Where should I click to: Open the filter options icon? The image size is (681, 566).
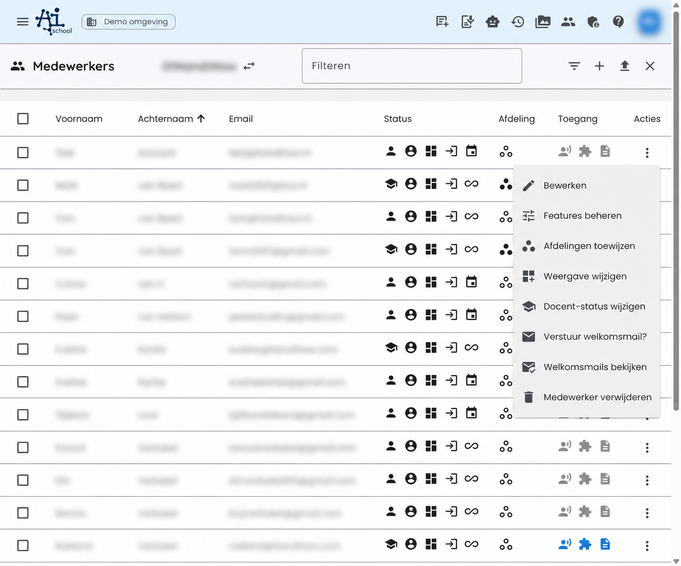574,66
